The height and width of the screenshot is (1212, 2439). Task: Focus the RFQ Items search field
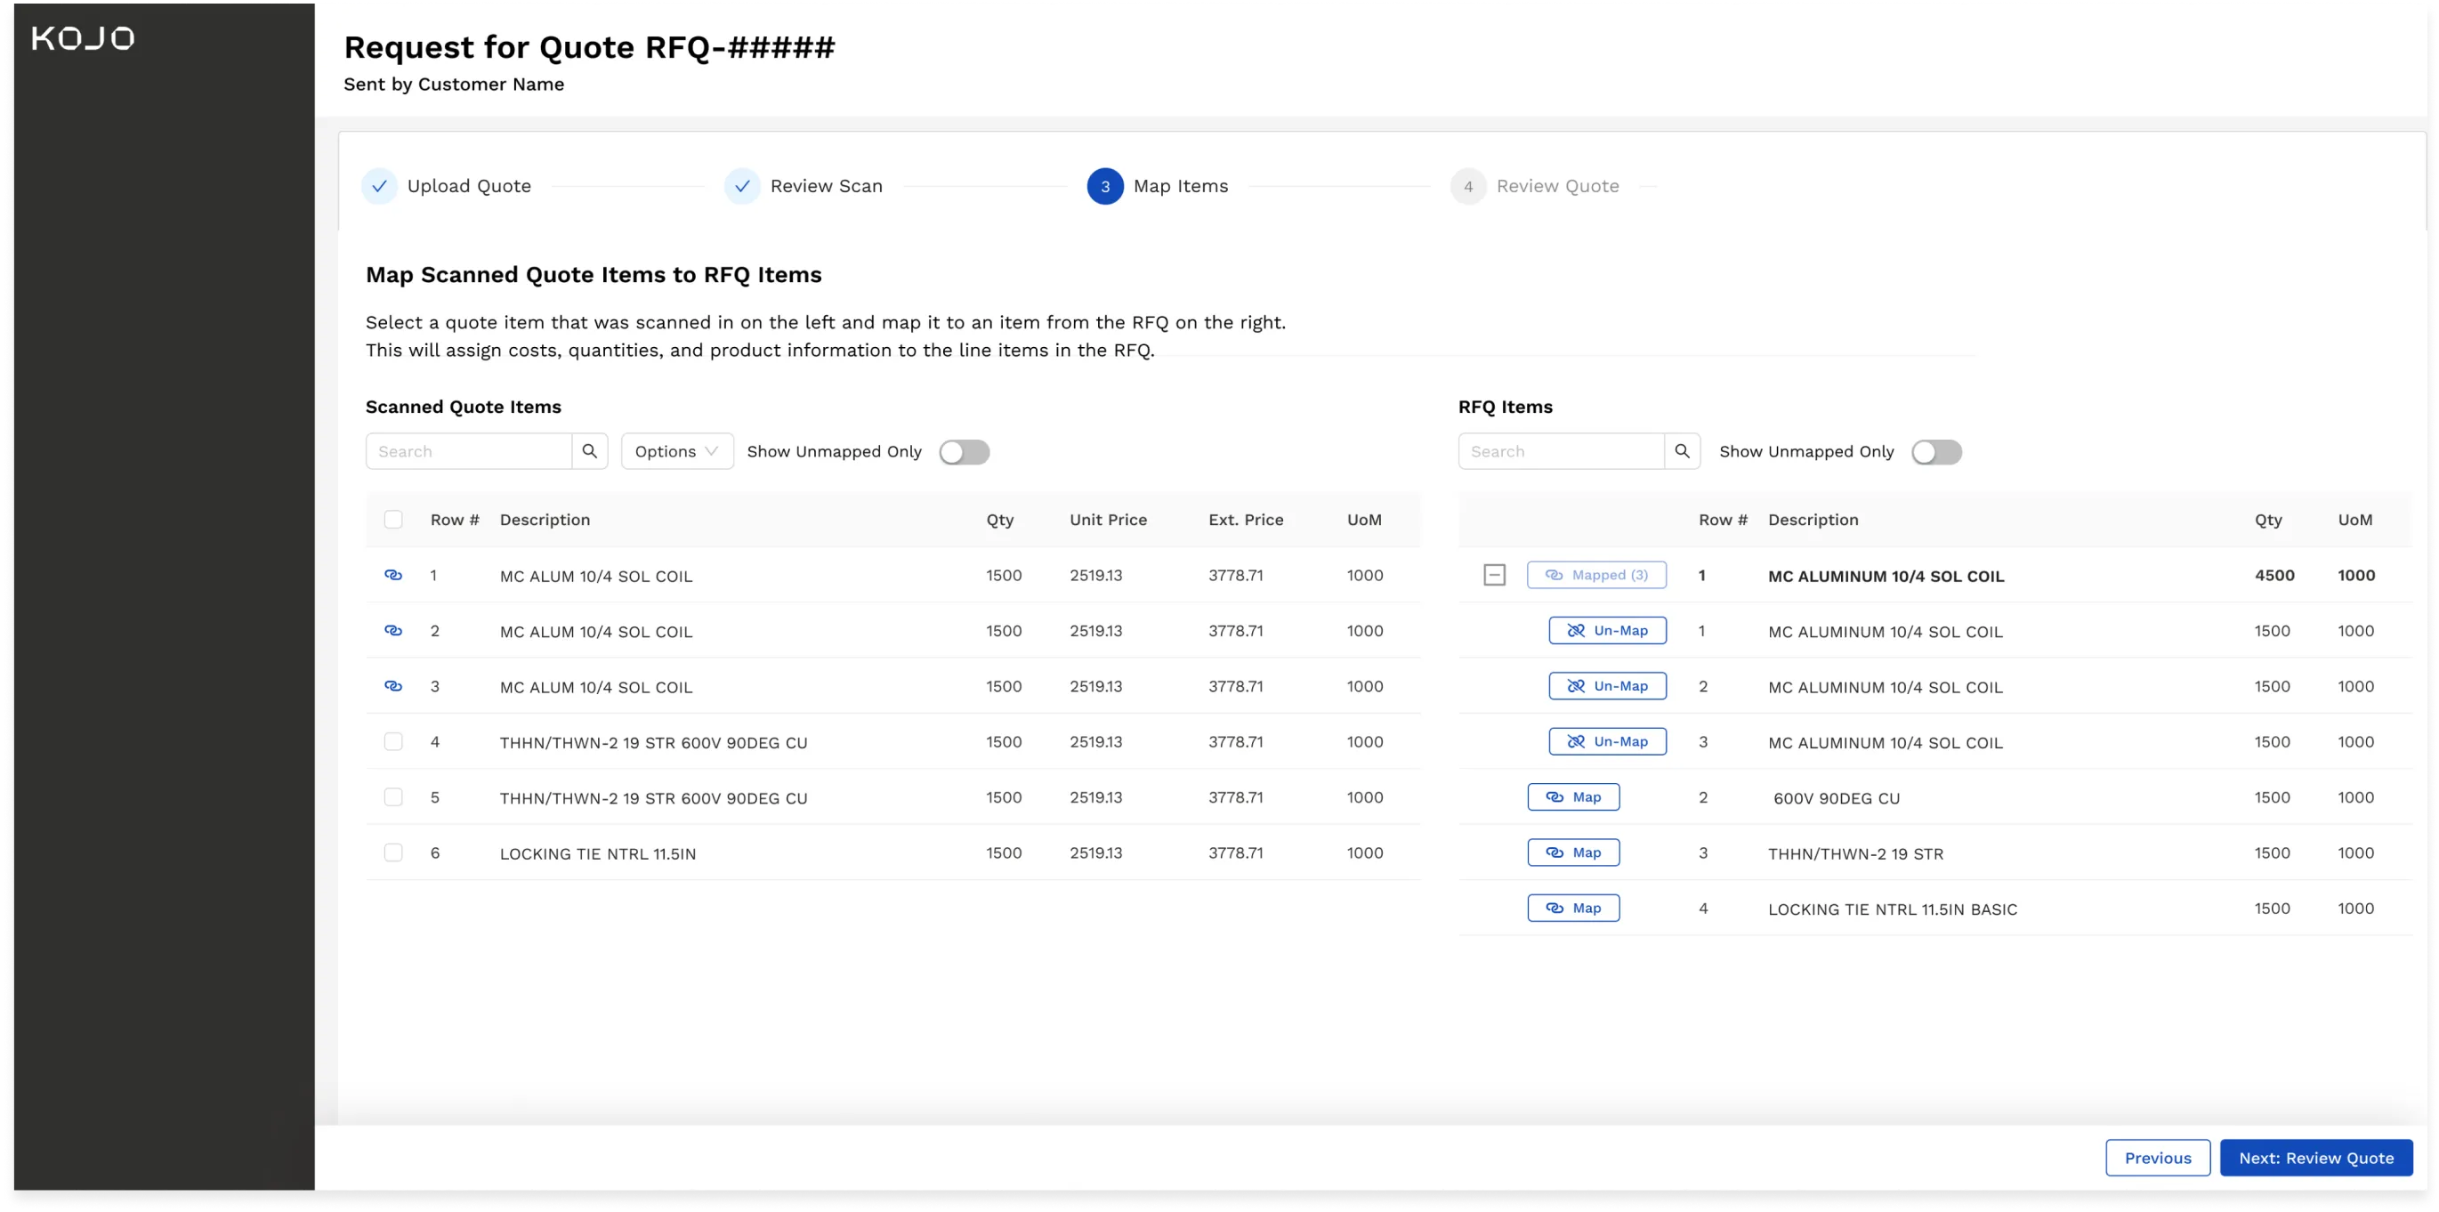pyautogui.click(x=1562, y=452)
